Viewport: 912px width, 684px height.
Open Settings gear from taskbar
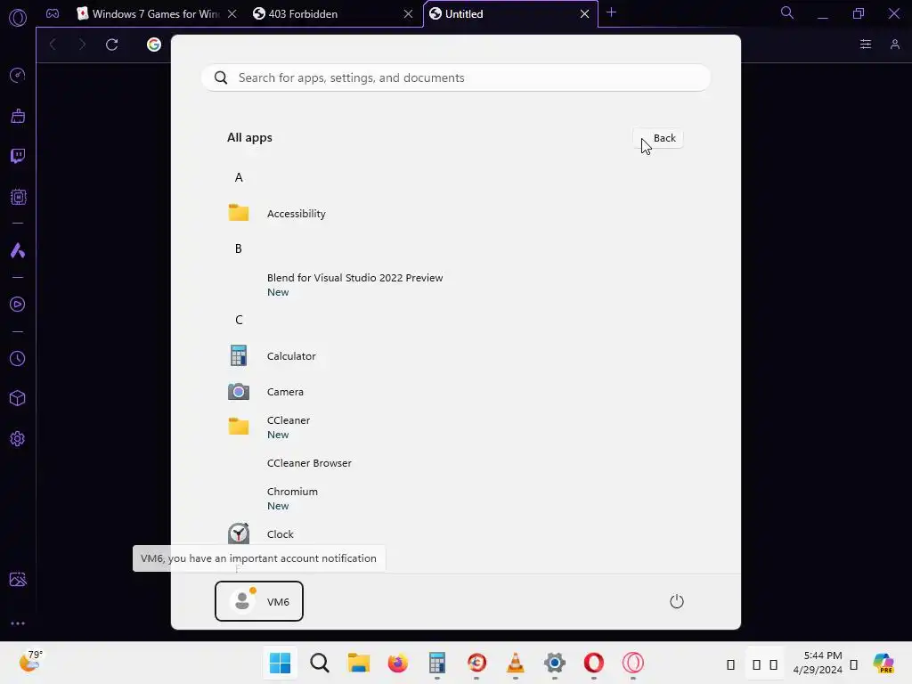[x=554, y=663]
